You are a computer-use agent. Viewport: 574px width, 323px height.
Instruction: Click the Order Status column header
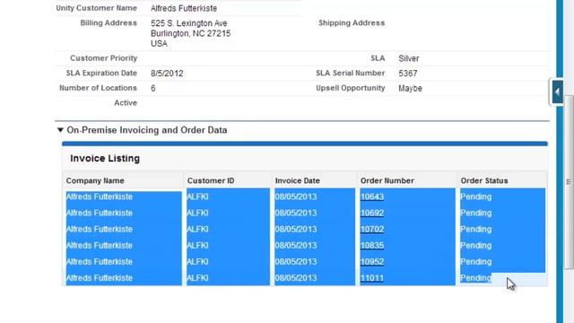(x=484, y=180)
